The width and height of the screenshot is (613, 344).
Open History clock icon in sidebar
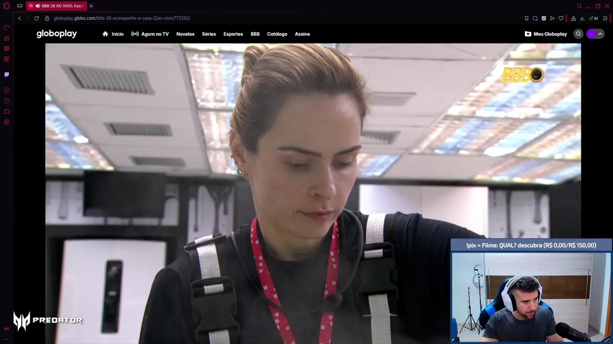(x=7, y=101)
